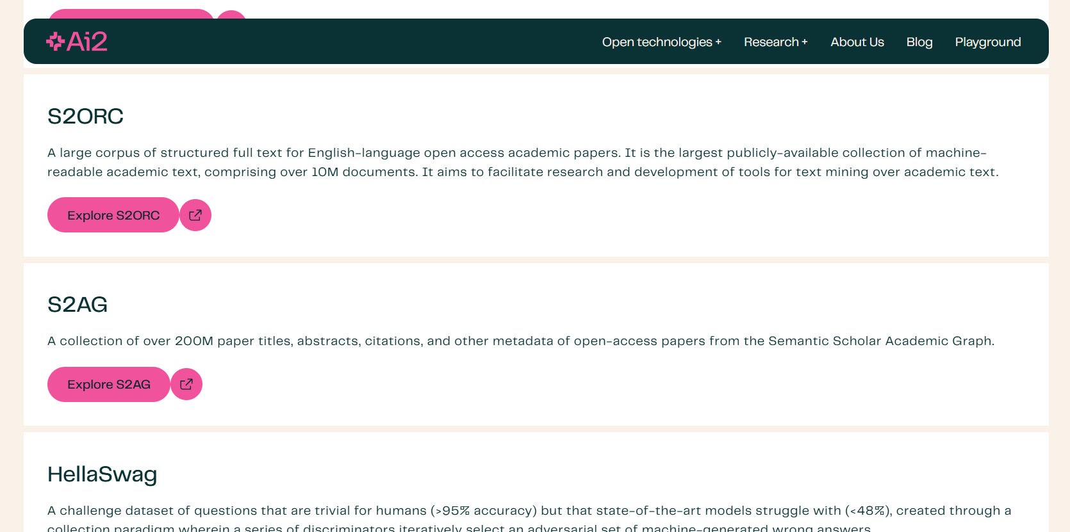Open the external link icon beside Explore S2ORC
This screenshot has width=1070, height=532.
click(x=195, y=215)
